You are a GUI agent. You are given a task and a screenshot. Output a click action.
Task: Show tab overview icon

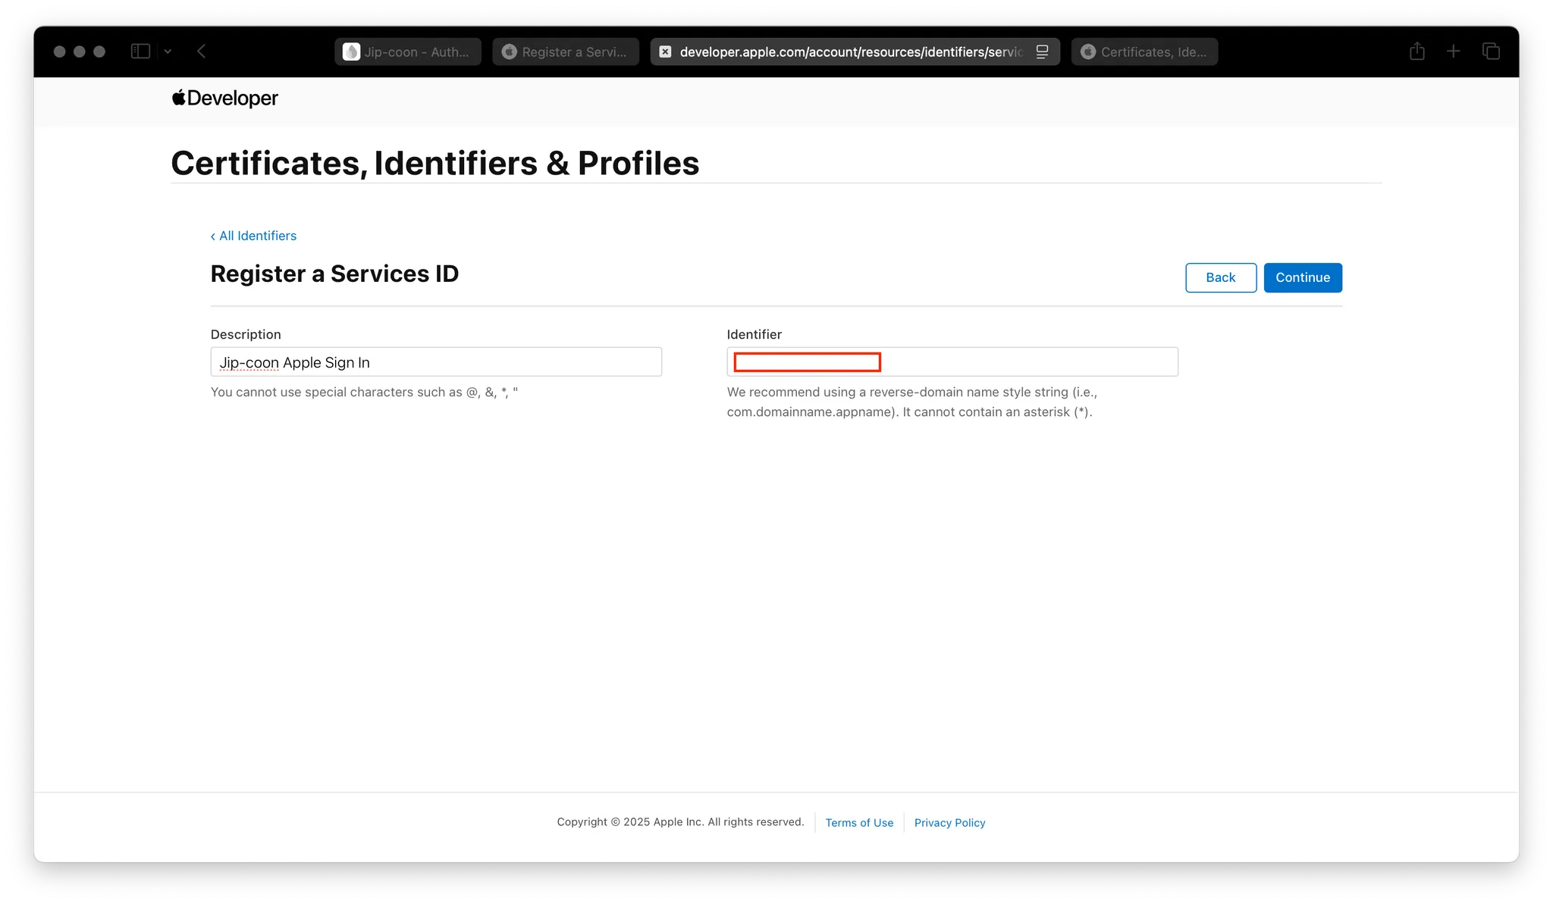click(1491, 52)
